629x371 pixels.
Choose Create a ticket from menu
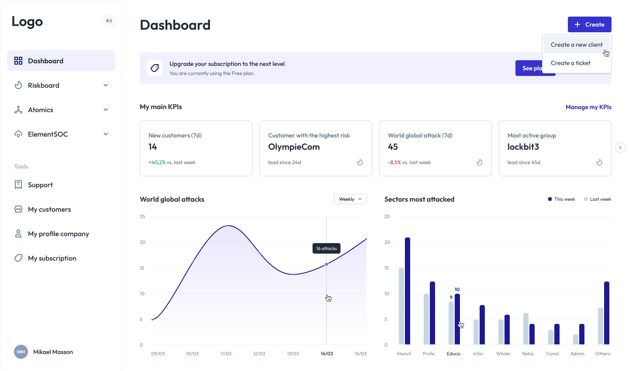click(x=570, y=63)
